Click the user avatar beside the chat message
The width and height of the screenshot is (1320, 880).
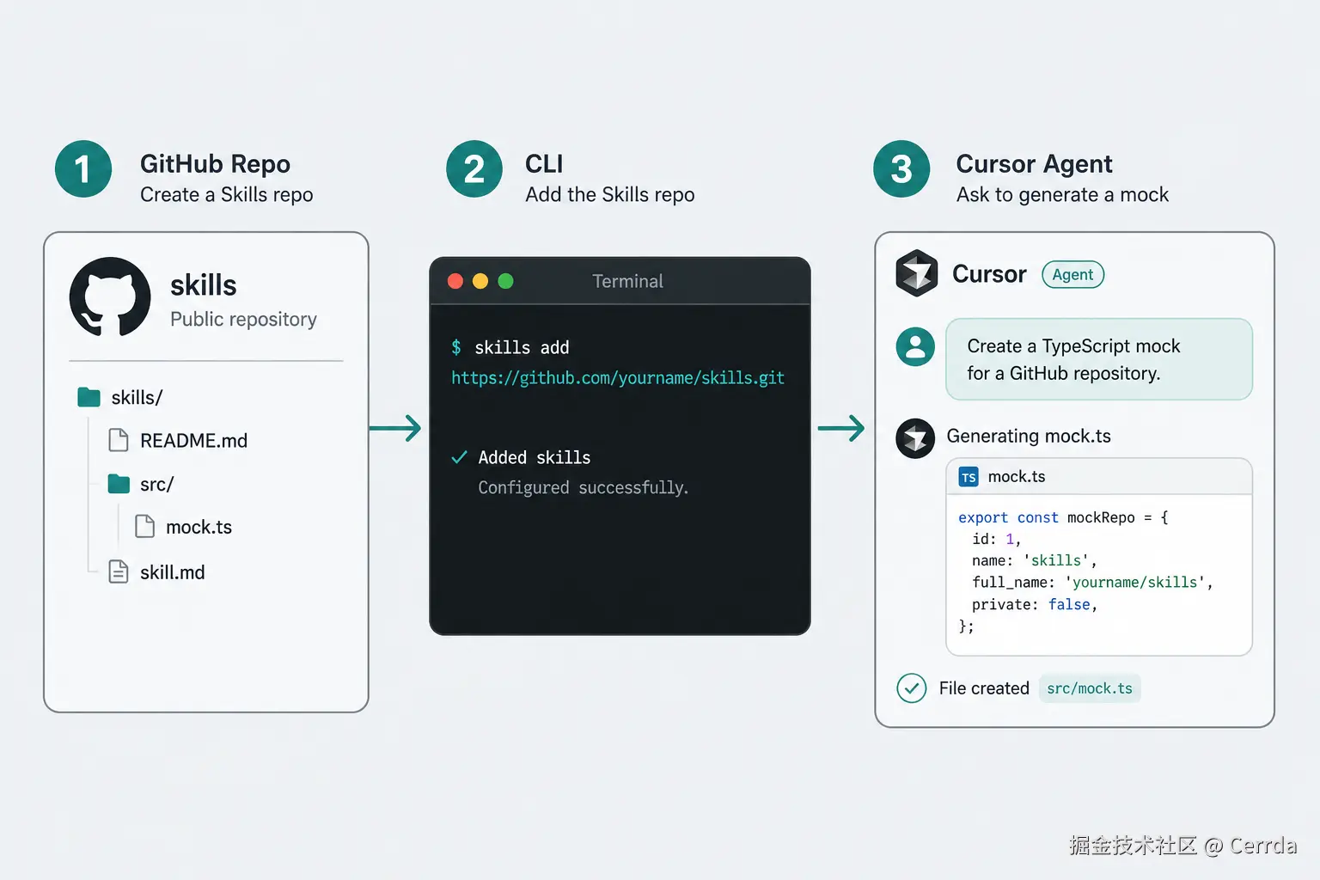tap(915, 346)
